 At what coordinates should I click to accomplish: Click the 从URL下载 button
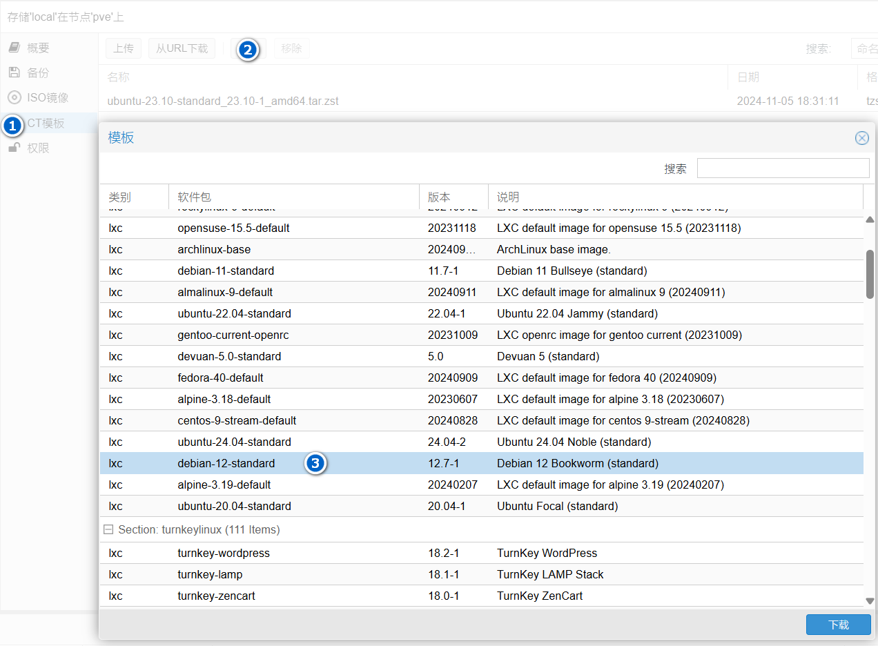click(x=182, y=48)
